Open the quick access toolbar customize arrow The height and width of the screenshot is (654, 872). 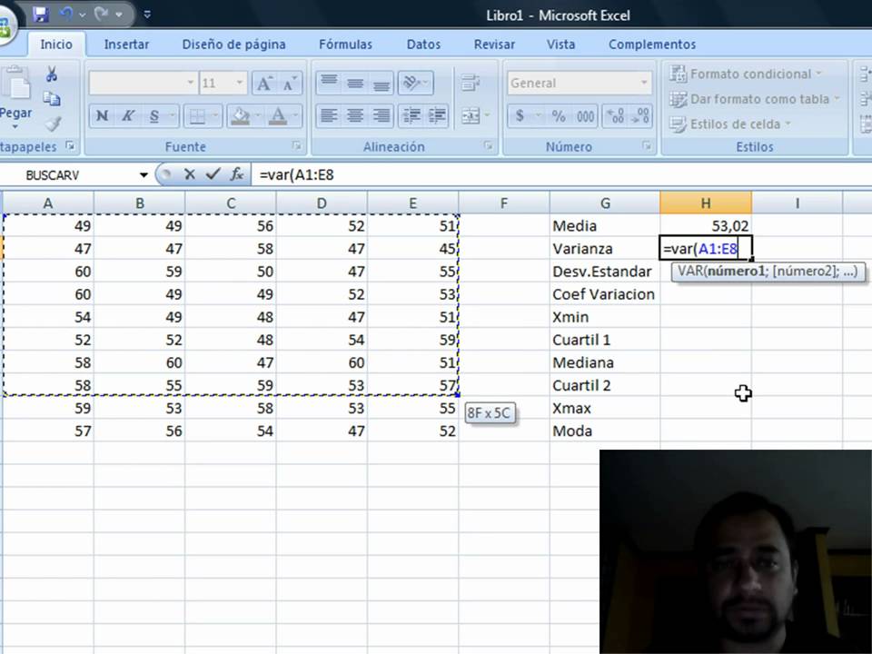click(147, 15)
